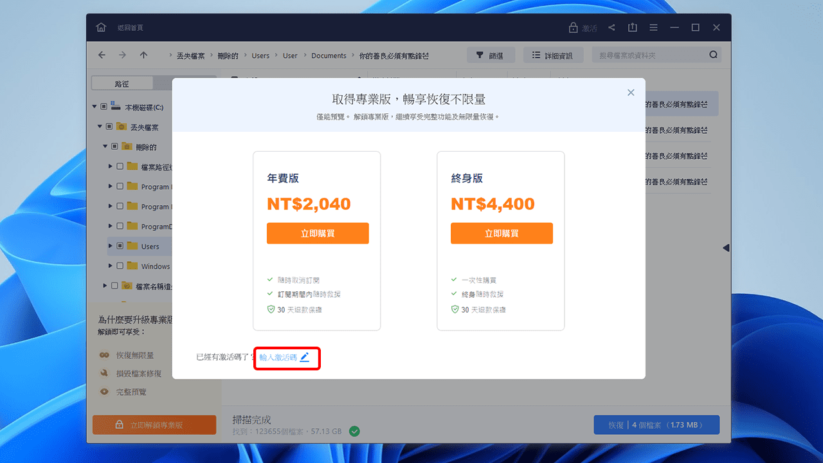Viewport: 823px width, 463px height.
Task: Click the search magnifier icon in the search box
Action: [712, 55]
